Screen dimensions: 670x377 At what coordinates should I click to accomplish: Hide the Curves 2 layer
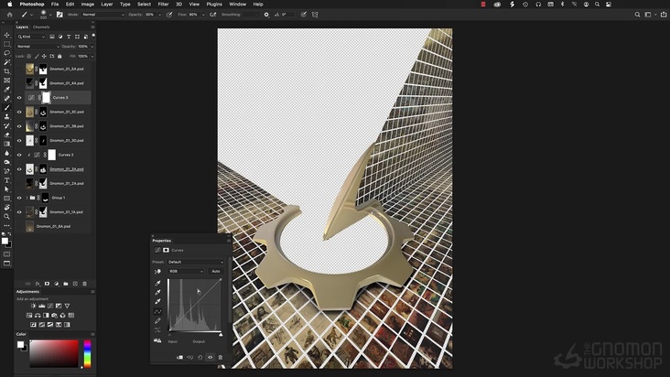(x=19, y=155)
